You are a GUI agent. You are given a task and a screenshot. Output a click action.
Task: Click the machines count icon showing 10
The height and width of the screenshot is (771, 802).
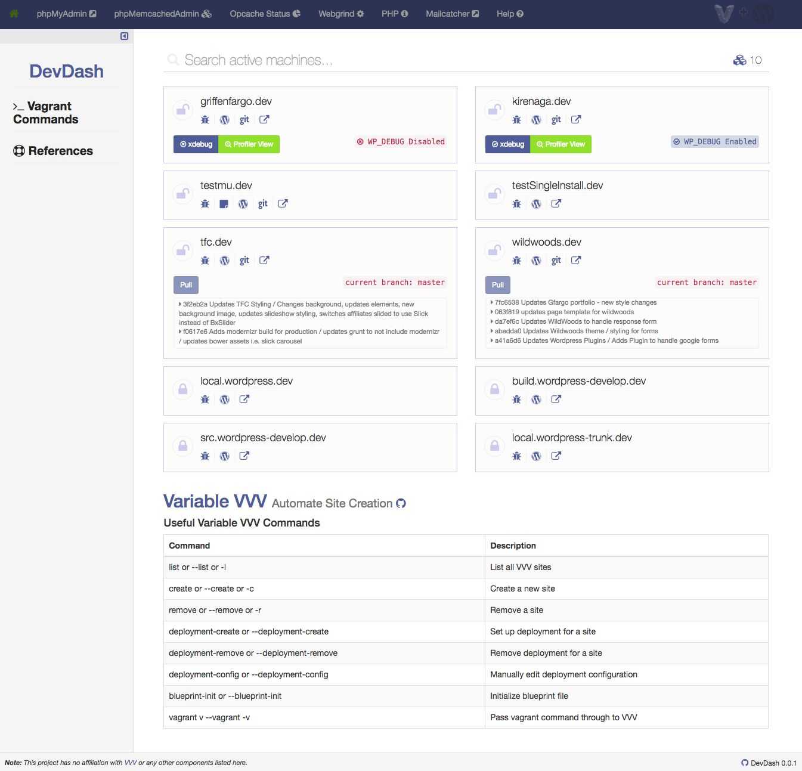tap(739, 60)
